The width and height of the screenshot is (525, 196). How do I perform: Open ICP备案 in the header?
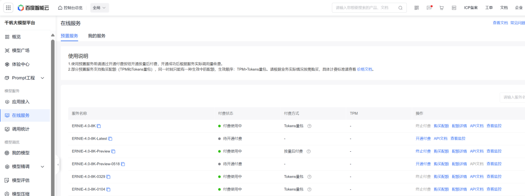pyautogui.click(x=471, y=8)
